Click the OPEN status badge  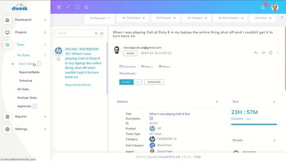(x=130, y=54)
